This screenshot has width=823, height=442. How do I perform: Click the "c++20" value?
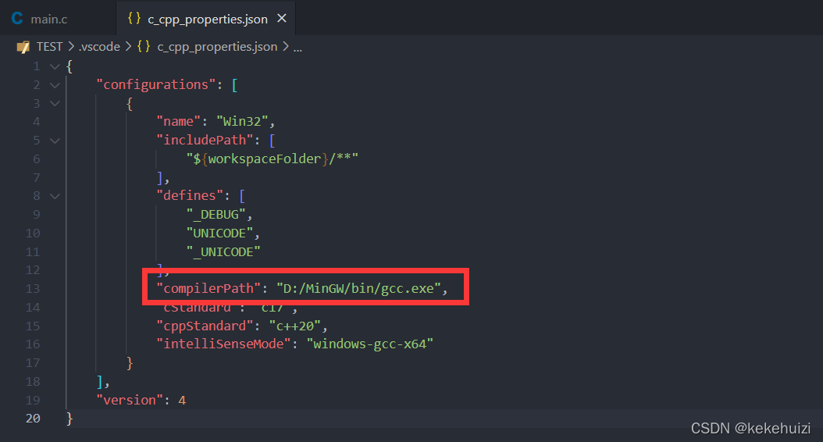pos(294,326)
